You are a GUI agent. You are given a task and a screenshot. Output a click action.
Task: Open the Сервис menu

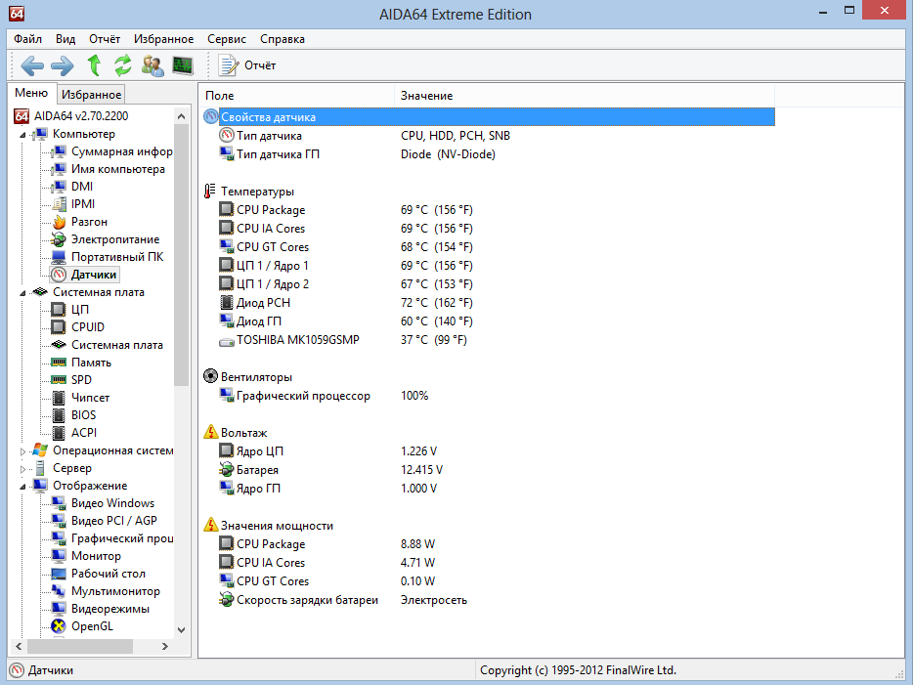click(x=227, y=39)
